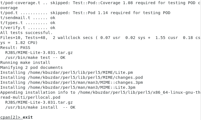201x120 pixels.
Task: Click the 'All tests successful.' line
Action: pyautogui.click(x=26, y=33)
